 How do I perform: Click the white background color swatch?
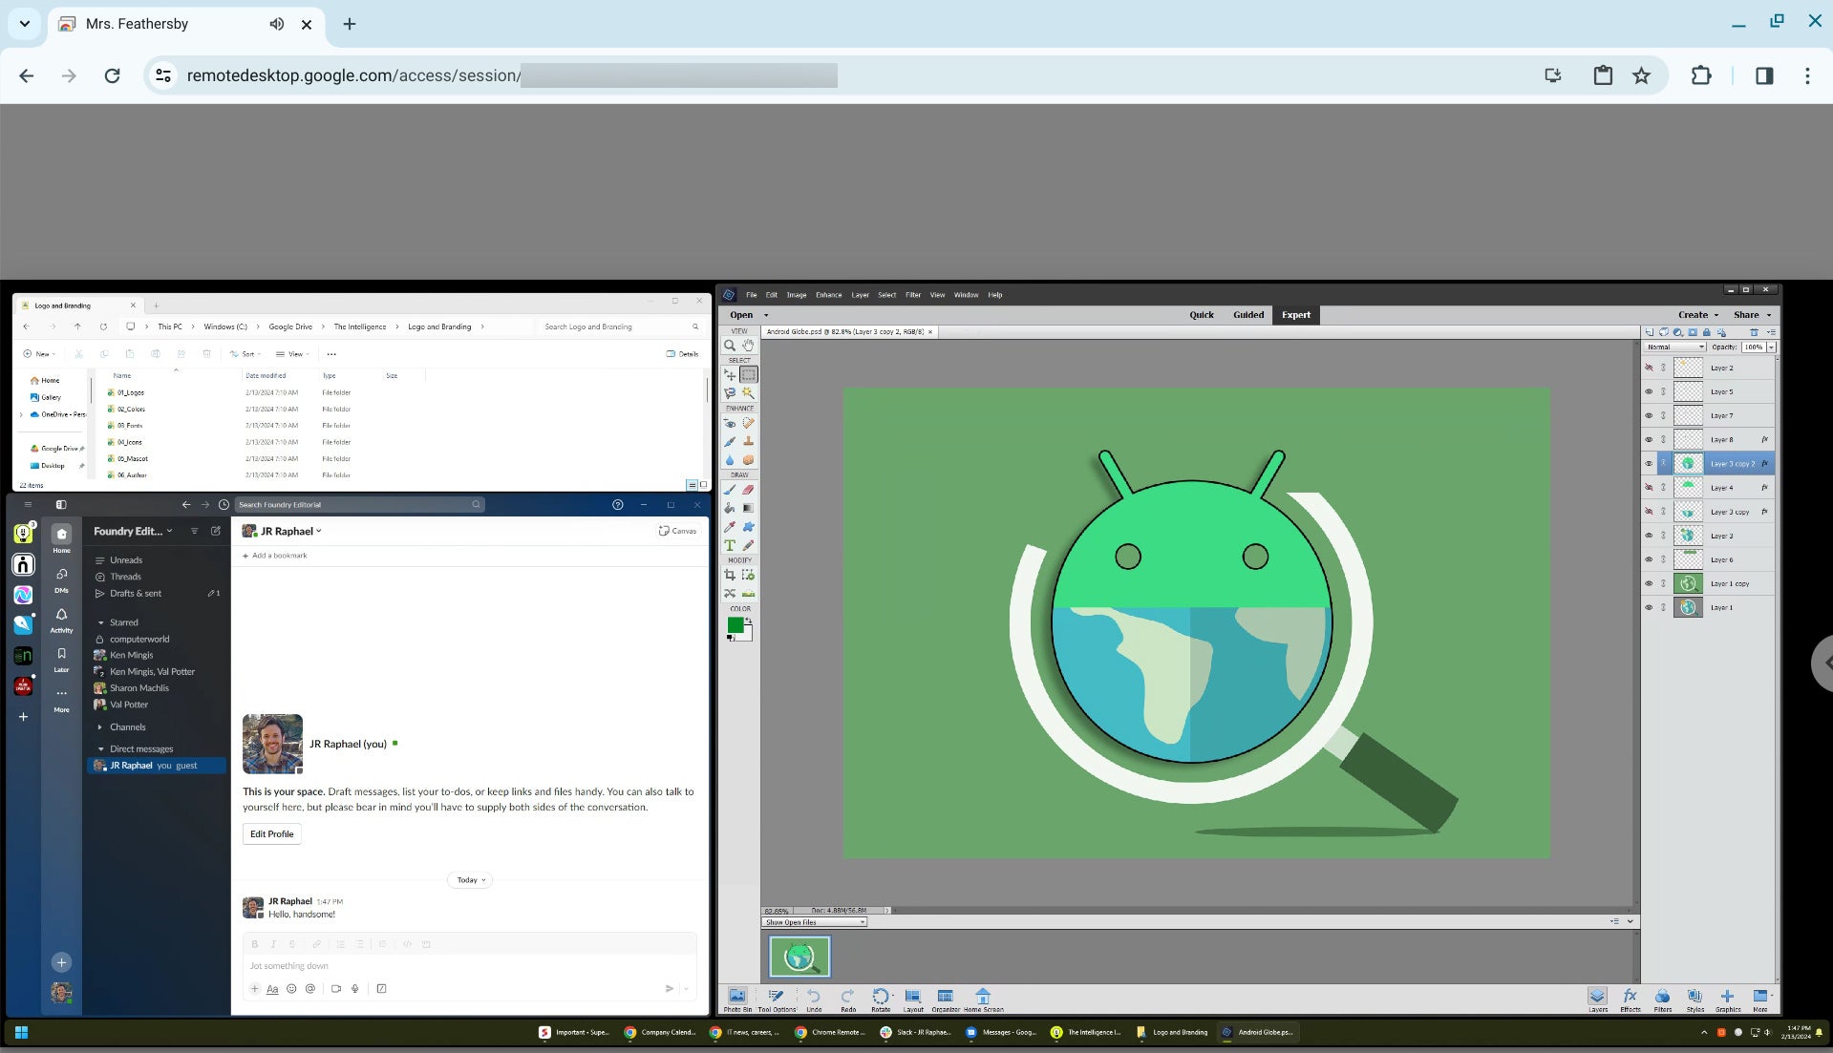coord(746,634)
